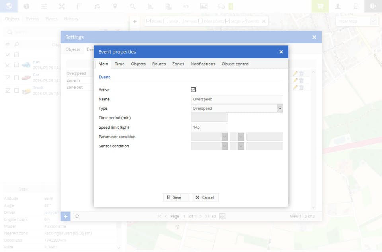Viewport: 382px width, 252px height.
Task: Enable the Data points checkbox
Action: coord(200,21)
